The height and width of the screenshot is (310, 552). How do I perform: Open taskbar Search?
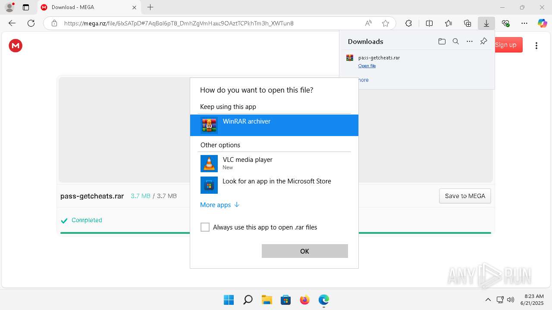click(248, 300)
